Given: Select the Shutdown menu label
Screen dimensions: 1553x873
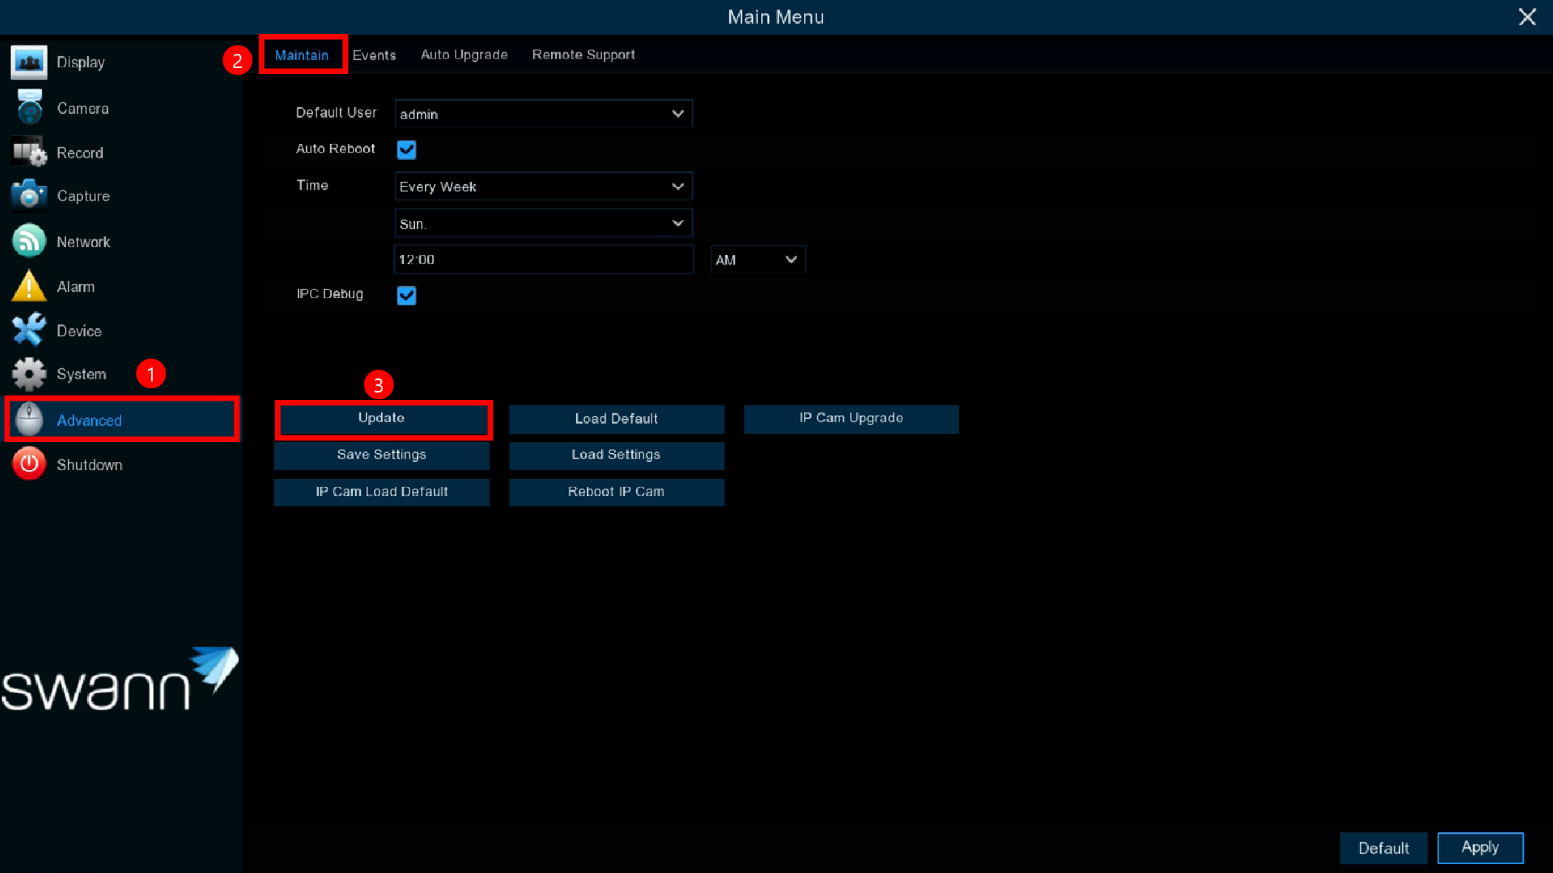Looking at the screenshot, I should 89,465.
